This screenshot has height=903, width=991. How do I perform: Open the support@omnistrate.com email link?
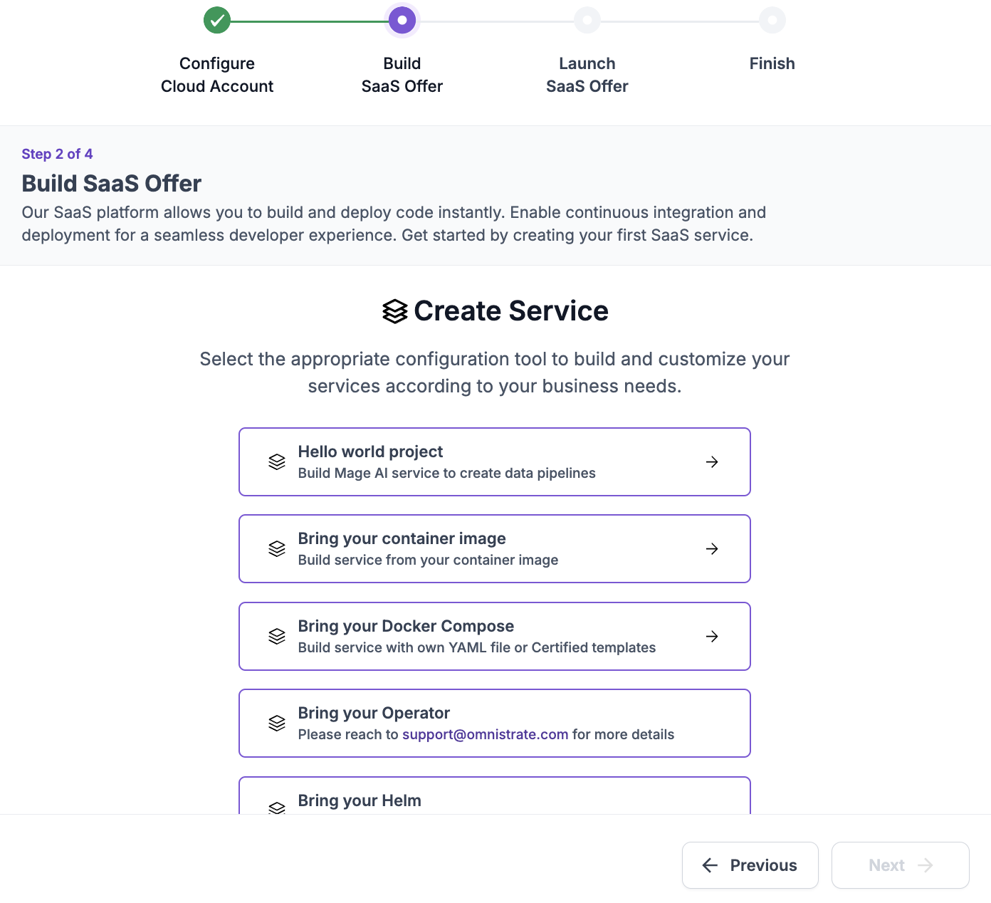(486, 734)
